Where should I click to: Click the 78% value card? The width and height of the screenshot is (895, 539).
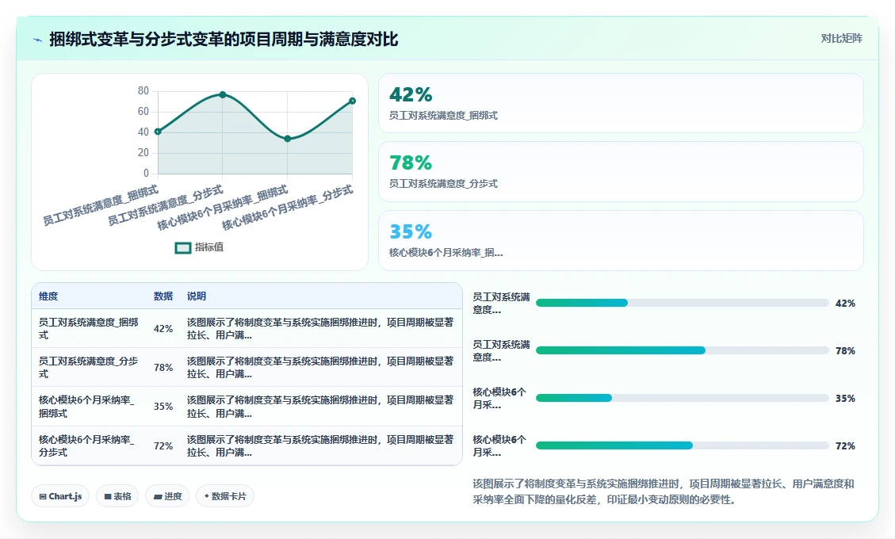(621, 172)
